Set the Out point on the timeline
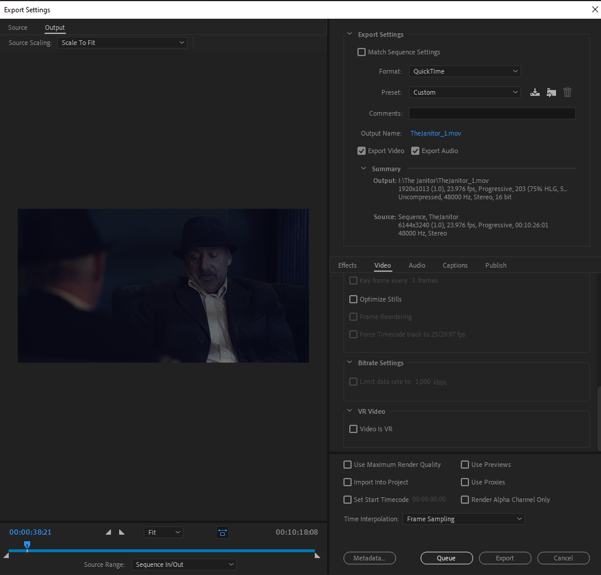The image size is (601, 575). (x=121, y=532)
